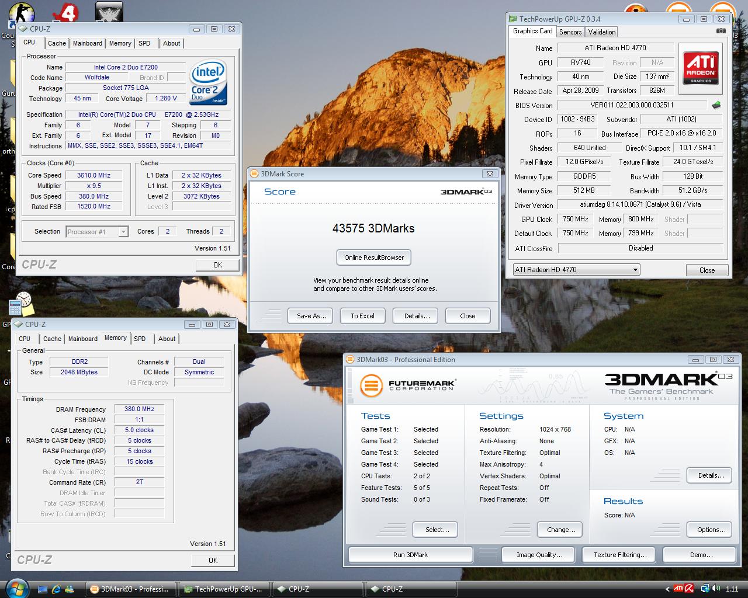The image size is (748, 598).
Task: Click the BIOS Version value field in GPU-Z
Action: (x=632, y=105)
